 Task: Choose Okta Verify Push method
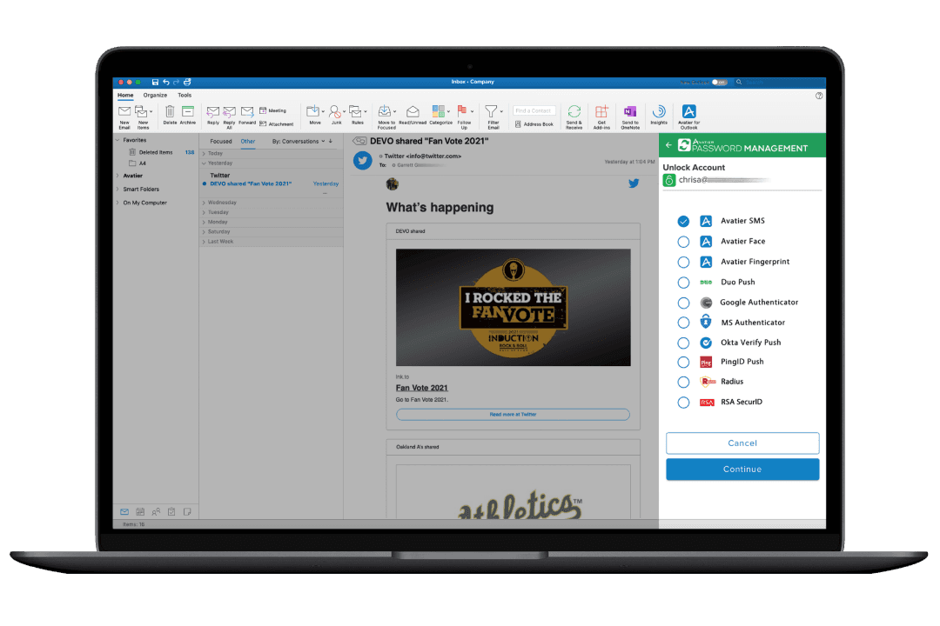(683, 343)
